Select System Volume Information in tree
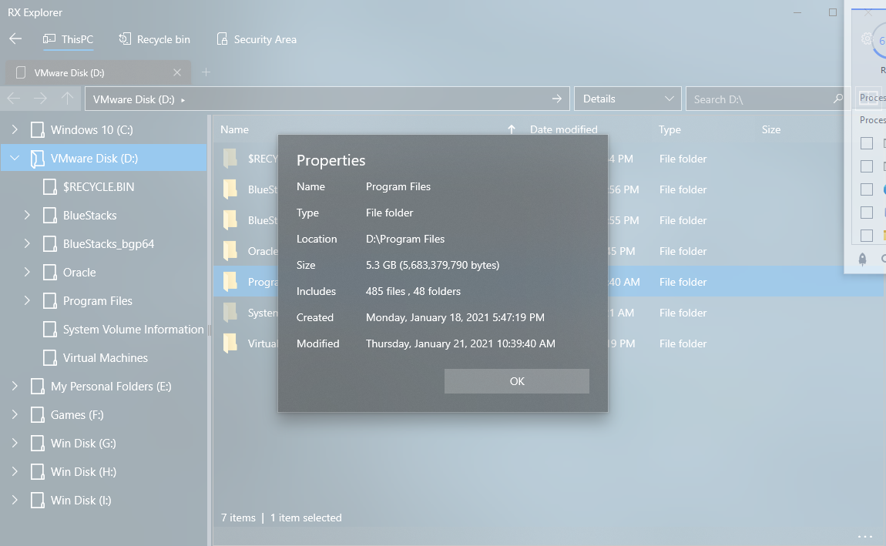Image resolution: width=886 pixels, height=546 pixels. [133, 329]
